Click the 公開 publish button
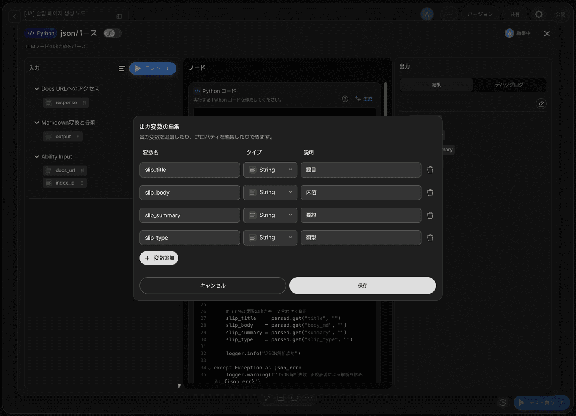The height and width of the screenshot is (416, 576). click(561, 14)
